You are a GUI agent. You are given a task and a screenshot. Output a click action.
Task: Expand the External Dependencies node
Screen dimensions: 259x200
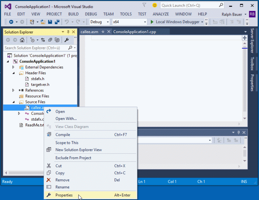pos(13,67)
